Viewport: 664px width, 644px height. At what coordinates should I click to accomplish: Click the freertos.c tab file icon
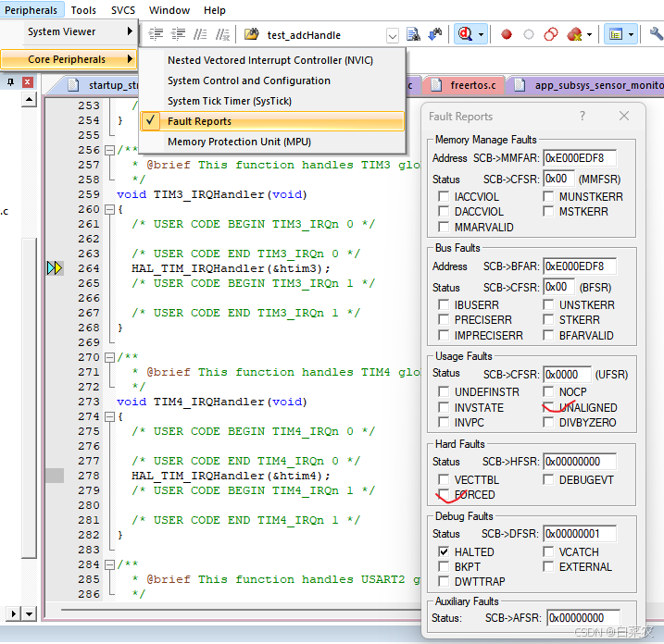(436, 85)
